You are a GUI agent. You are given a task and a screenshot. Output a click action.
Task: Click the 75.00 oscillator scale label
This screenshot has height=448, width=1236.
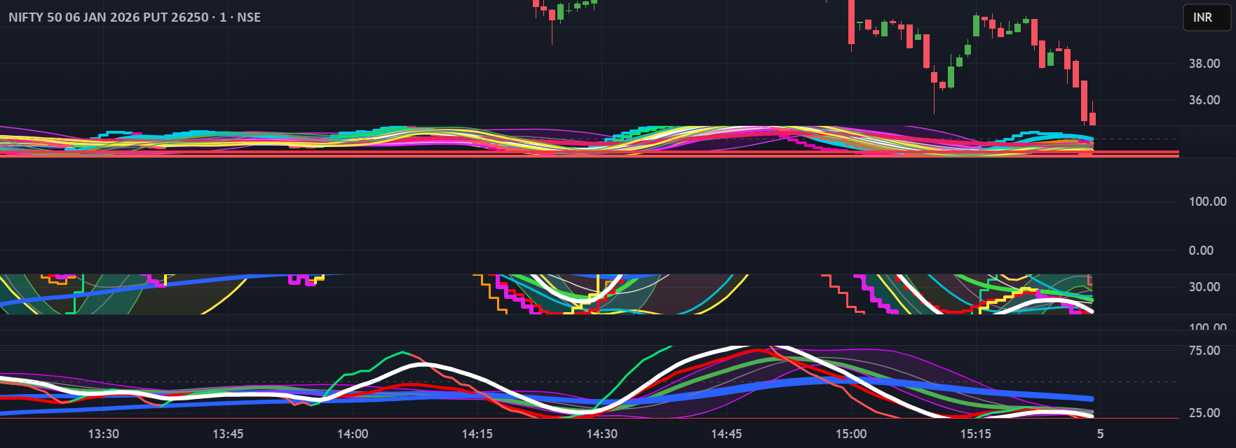pos(1204,351)
